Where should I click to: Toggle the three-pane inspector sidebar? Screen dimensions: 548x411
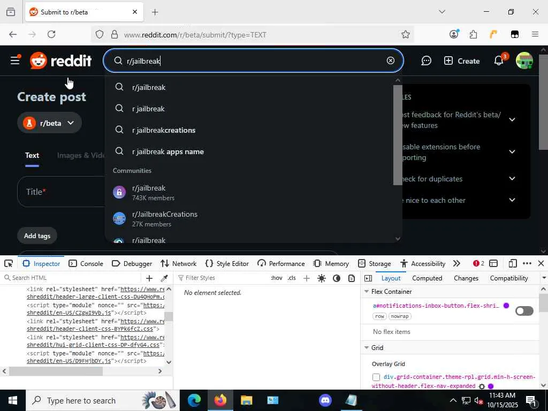[x=368, y=278]
